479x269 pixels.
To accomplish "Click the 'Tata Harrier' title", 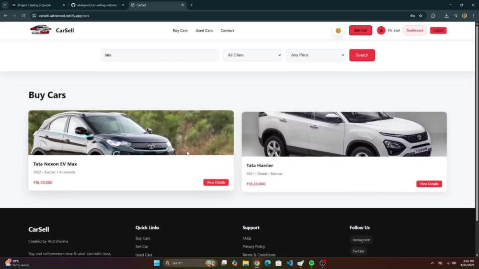I will click(x=260, y=165).
